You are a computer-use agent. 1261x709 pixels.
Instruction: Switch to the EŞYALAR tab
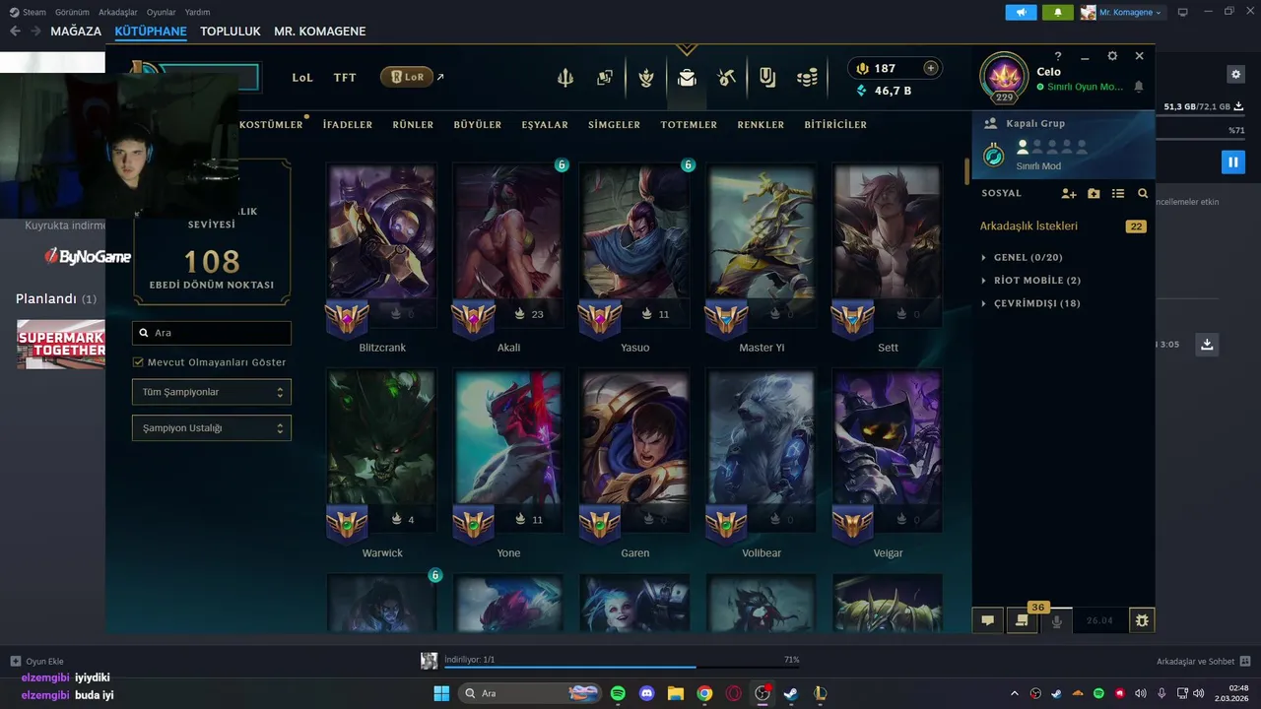point(545,125)
